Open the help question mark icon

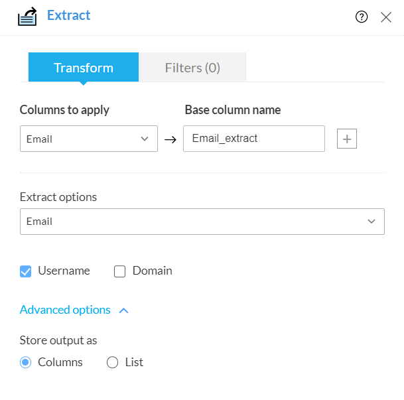coord(362,17)
